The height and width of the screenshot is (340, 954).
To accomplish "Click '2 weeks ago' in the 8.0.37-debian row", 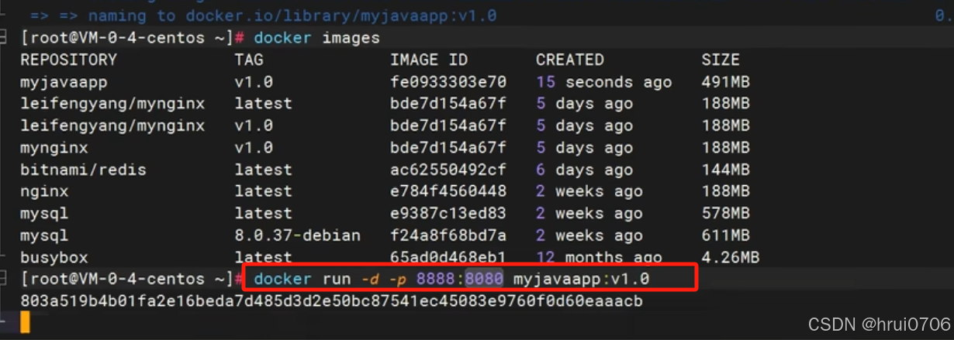I will point(589,235).
